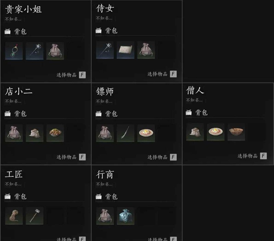Click 选择物品 F button under 镖师
274x241 pixels.
point(162,157)
